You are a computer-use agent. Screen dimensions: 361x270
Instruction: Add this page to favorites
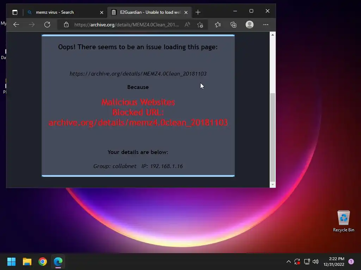(x=200, y=25)
